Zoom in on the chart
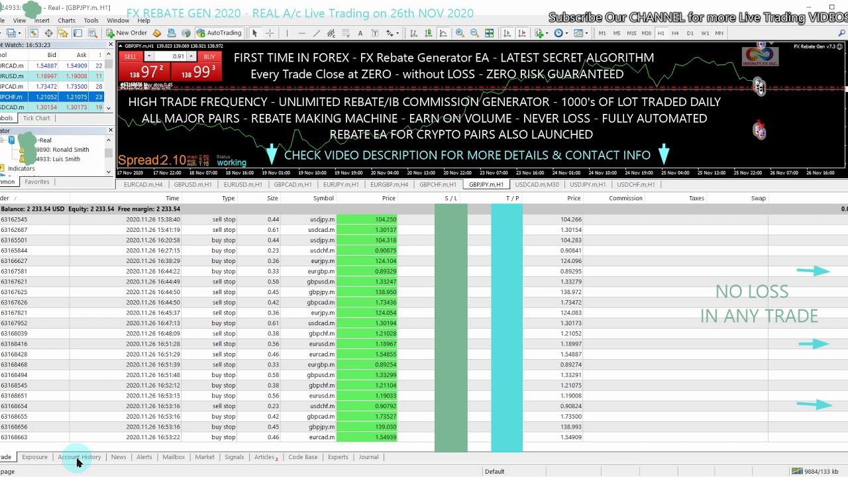848x477 pixels. click(x=460, y=33)
